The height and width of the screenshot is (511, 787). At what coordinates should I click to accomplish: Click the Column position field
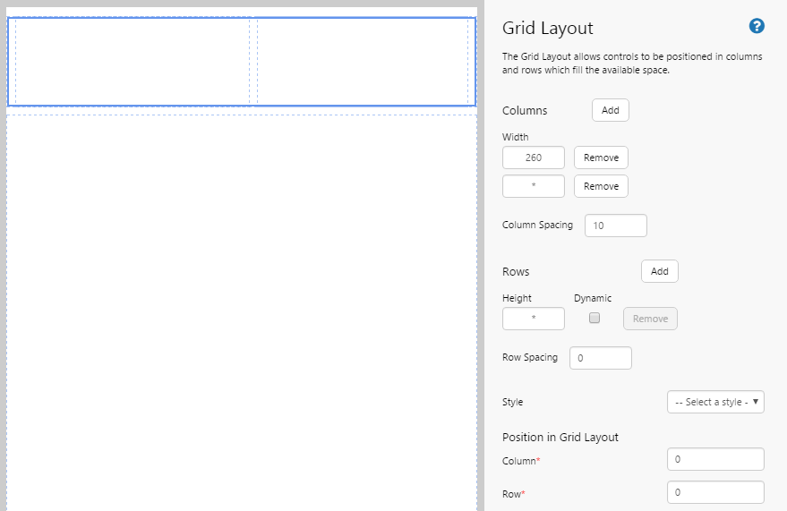pos(715,459)
